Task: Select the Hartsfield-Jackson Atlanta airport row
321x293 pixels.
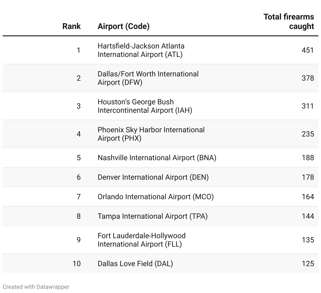Action: pyautogui.click(x=141, y=50)
